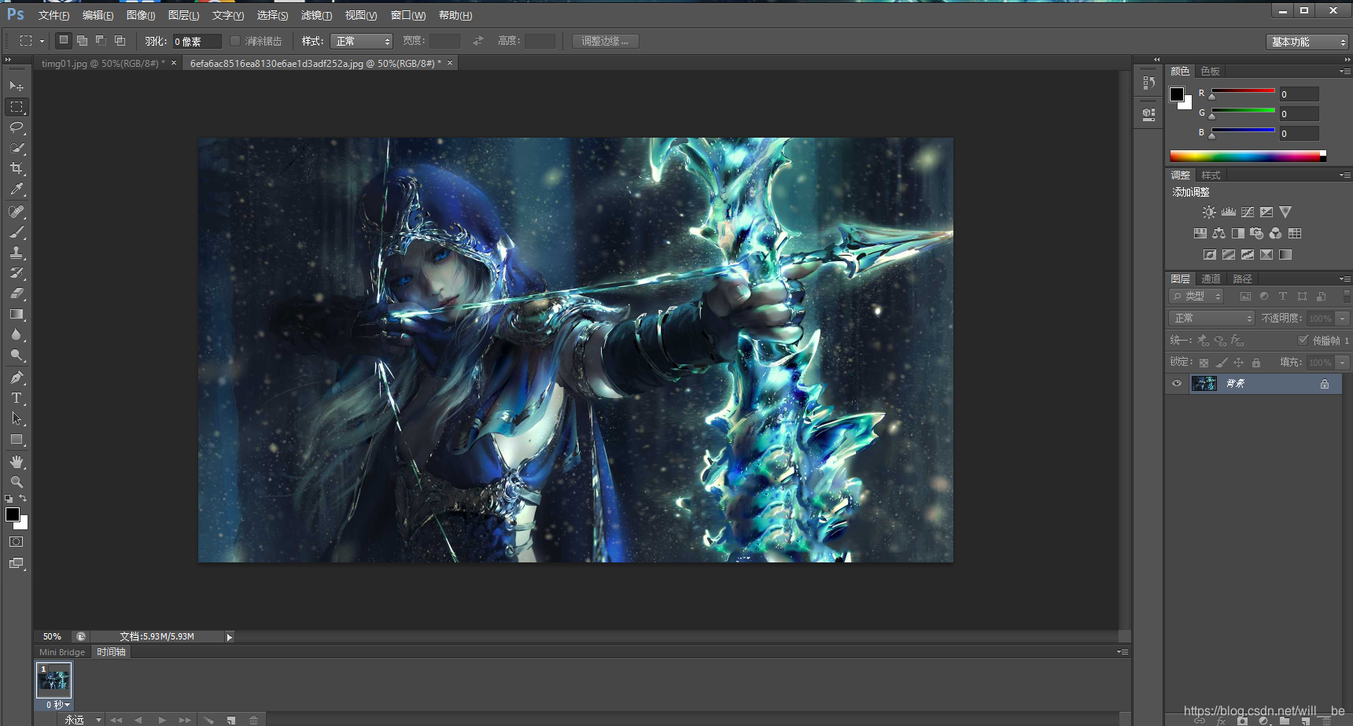
Task: Toggle lock transparent pixels
Action: pyautogui.click(x=1204, y=363)
